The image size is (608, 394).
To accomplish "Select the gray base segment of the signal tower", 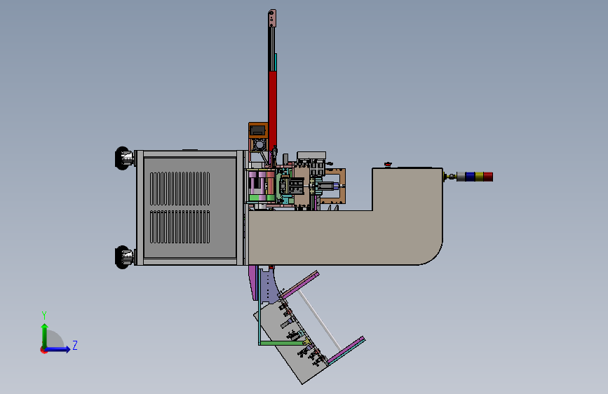I will pyautogui.click(x=461, y=177).
